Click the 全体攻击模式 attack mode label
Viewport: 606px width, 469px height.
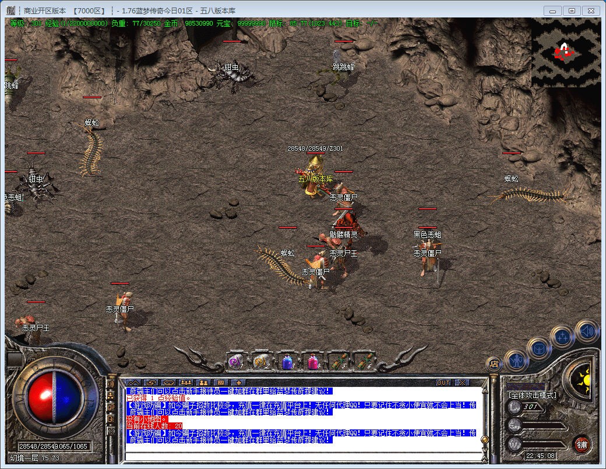pyautogui.click(x=533, y=395)
